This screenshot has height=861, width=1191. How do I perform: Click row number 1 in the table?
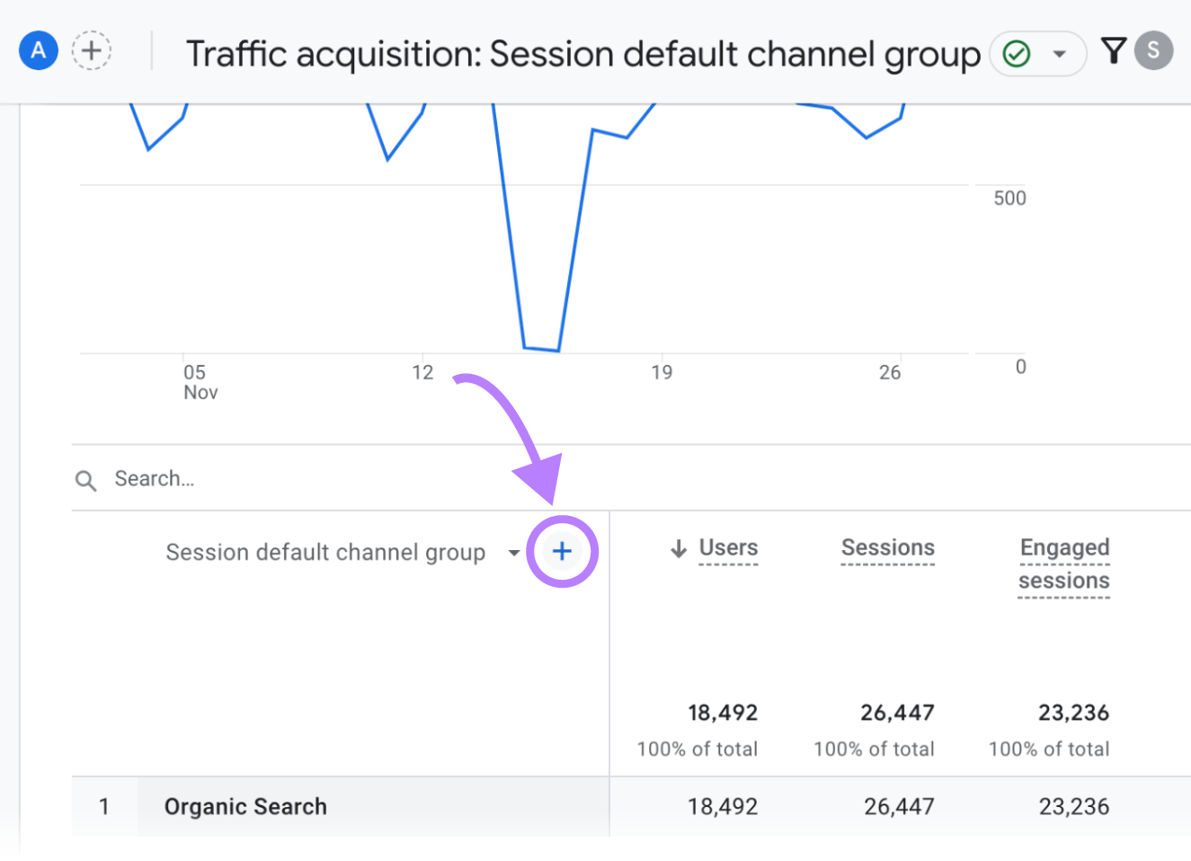pos(105,806)
